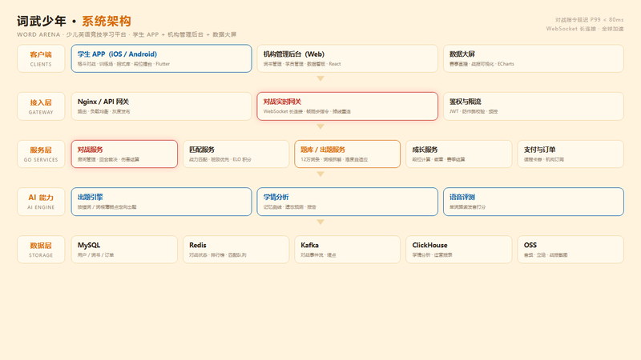Select the 学生 APP (iOS / Android) card
This screenshot has width=641, height=360.
(161, 58)
